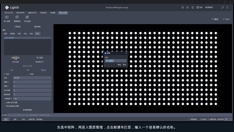Close the layer name dialog with its X
The width and height of the screenshot is (234, 132).
pyautogui.click(x=126, y=53)
